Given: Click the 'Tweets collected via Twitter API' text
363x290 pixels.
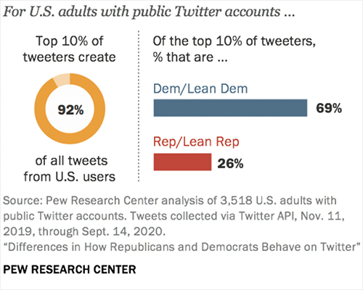Looking at the screenshot, I should (x=213, y=216).
